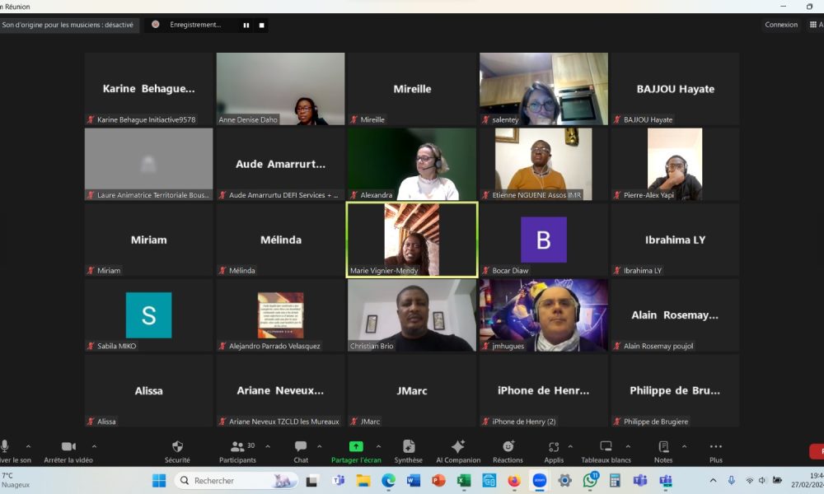
Task: Expand the chevron next to Arrêter la vidéo
Action: click(x=94, y=447)
